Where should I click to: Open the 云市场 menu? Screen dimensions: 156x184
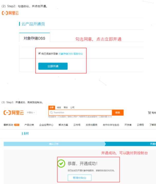coord(77,125)
